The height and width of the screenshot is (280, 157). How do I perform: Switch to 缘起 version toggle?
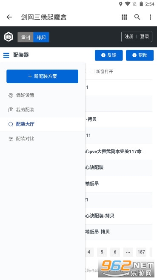pos(41,37)
